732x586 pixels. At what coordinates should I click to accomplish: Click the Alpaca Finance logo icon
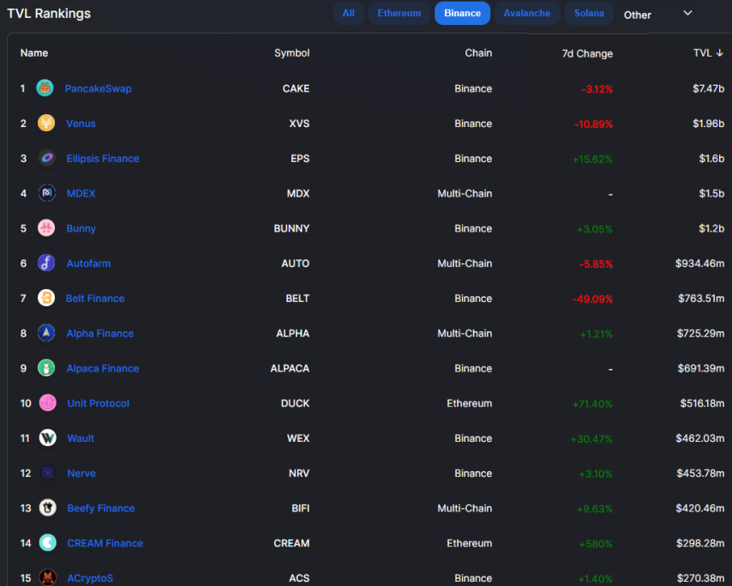point(46,368)
